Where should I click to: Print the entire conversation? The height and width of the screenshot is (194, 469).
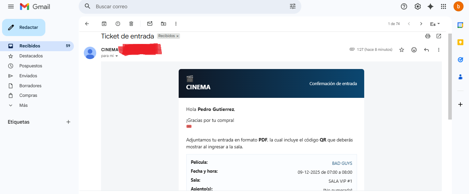coord(428,36)
